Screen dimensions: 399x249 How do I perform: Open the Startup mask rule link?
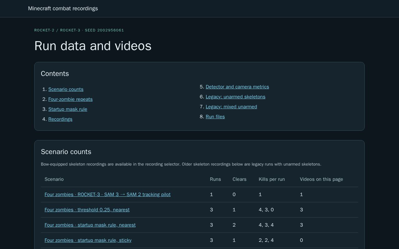click(68, 109)
